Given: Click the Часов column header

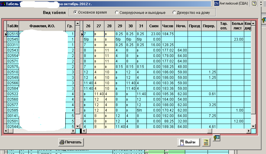Looking at the screenshot, I should (x=168, y=26).
